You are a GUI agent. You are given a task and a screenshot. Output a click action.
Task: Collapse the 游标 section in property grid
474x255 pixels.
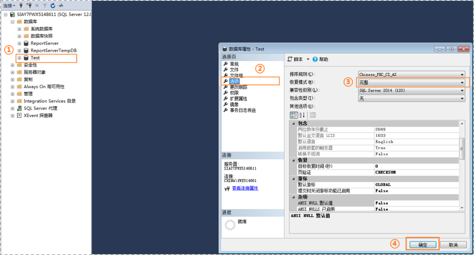pyautogui.click(x=294, y=178)
